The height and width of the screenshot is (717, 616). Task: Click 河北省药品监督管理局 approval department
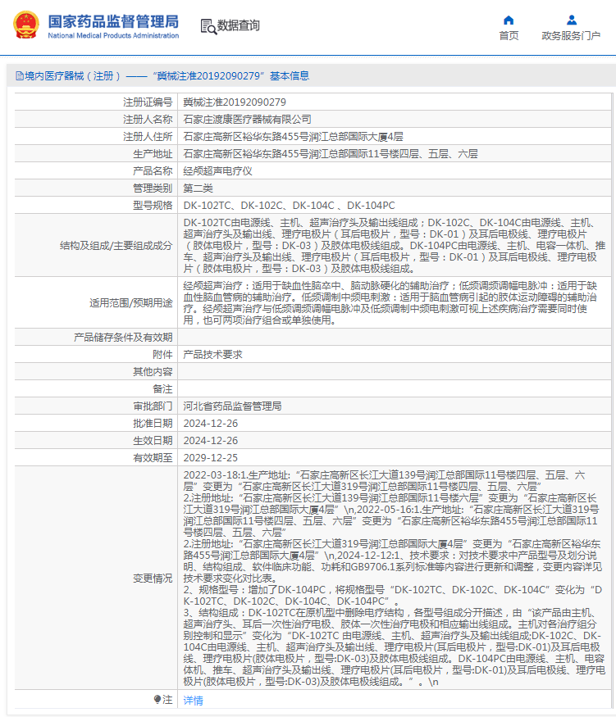(232, 406)
